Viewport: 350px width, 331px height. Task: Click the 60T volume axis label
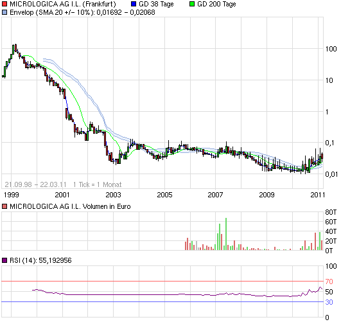tap(331, 222)
